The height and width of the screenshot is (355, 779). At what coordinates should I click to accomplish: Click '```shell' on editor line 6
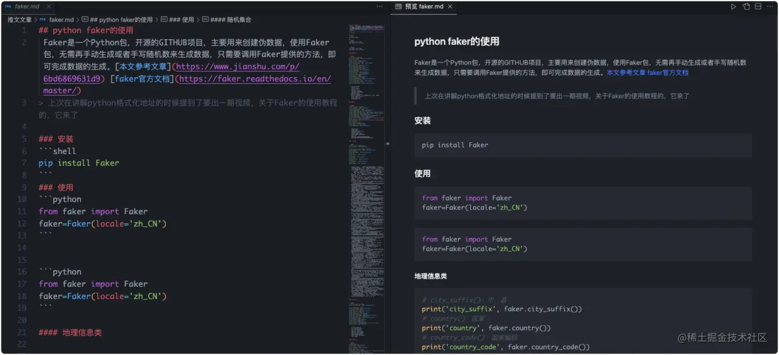[58, 151]
